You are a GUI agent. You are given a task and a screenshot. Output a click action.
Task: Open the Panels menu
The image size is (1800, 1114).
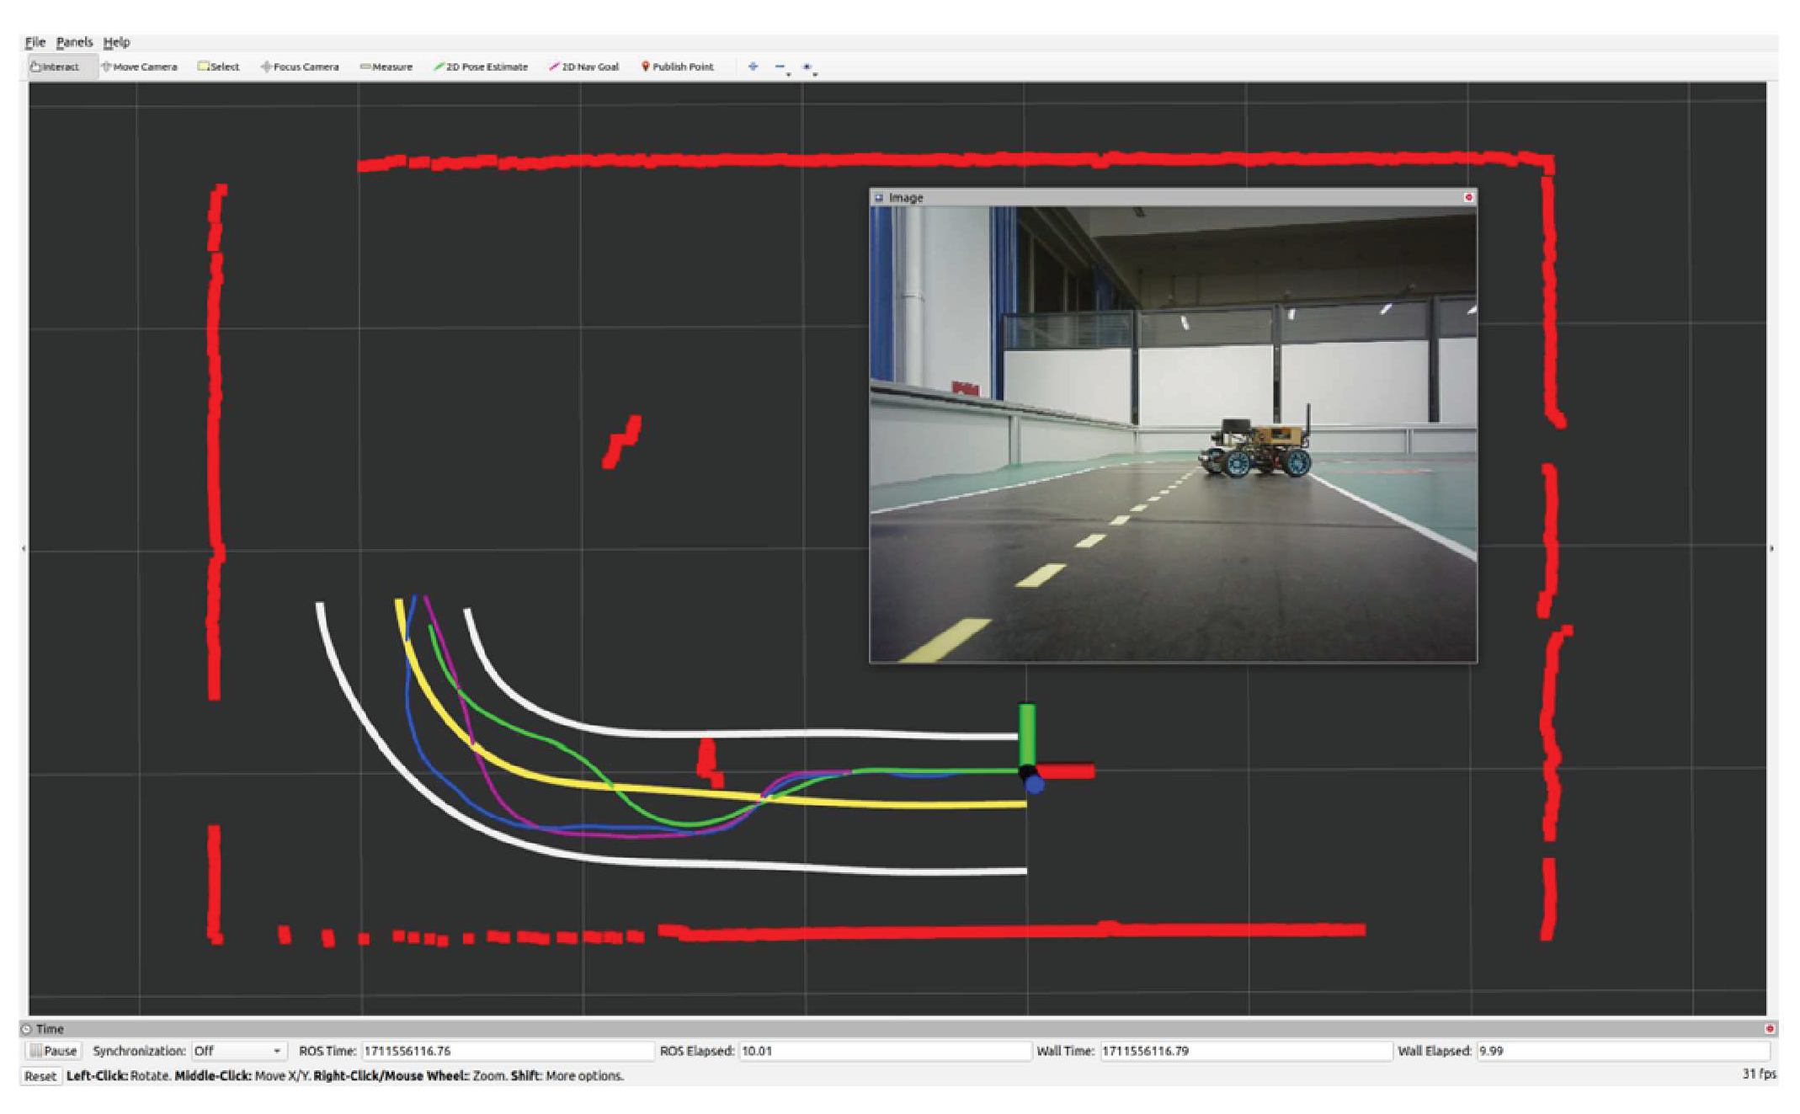click(x=74, y=42)
